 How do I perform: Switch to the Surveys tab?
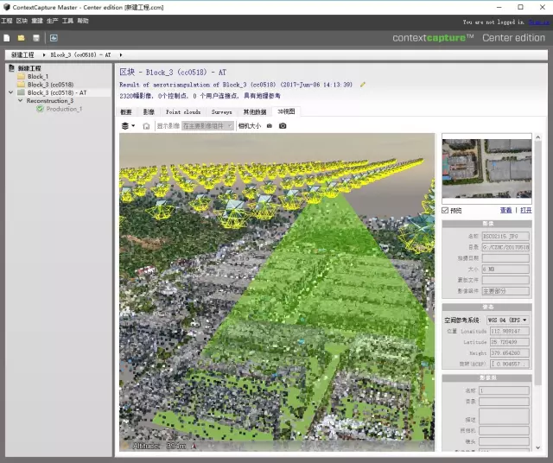pyautogui.click(x=221, y=111)
